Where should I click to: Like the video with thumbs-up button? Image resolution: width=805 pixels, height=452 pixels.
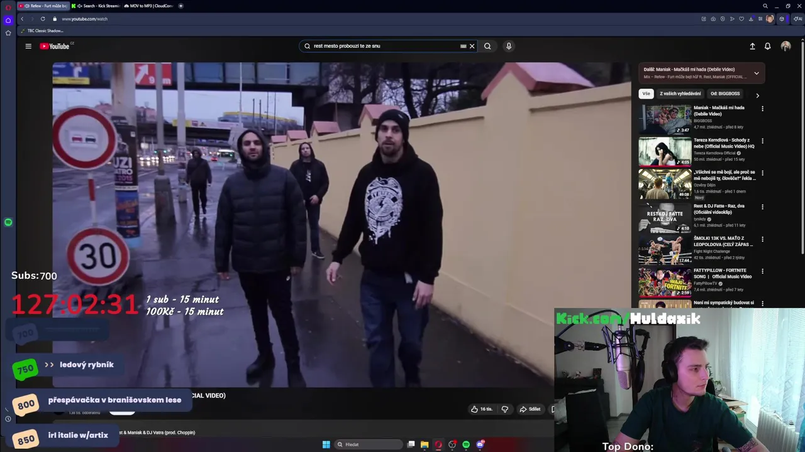482,409
